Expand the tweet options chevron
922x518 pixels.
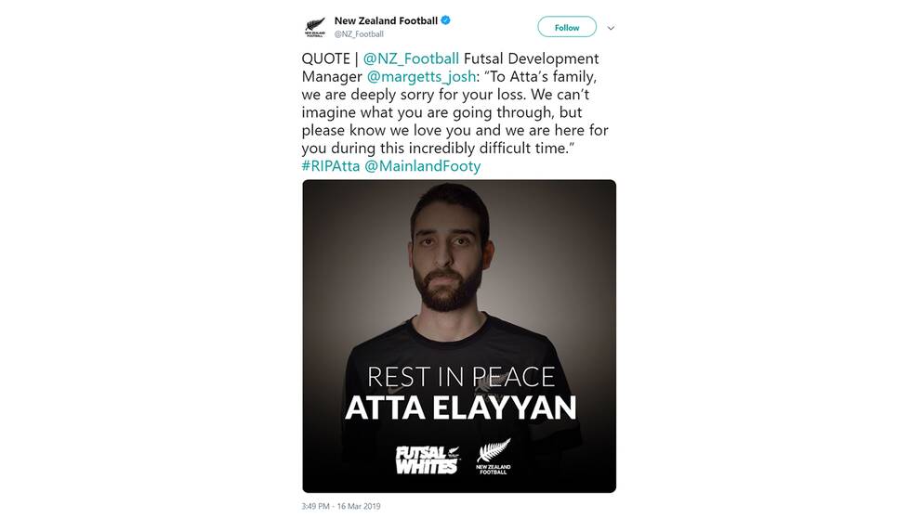click(x=611, y=28)
